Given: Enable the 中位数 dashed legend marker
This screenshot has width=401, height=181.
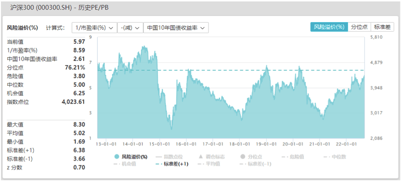Looking at the screenshot, I should pos(327,157).
